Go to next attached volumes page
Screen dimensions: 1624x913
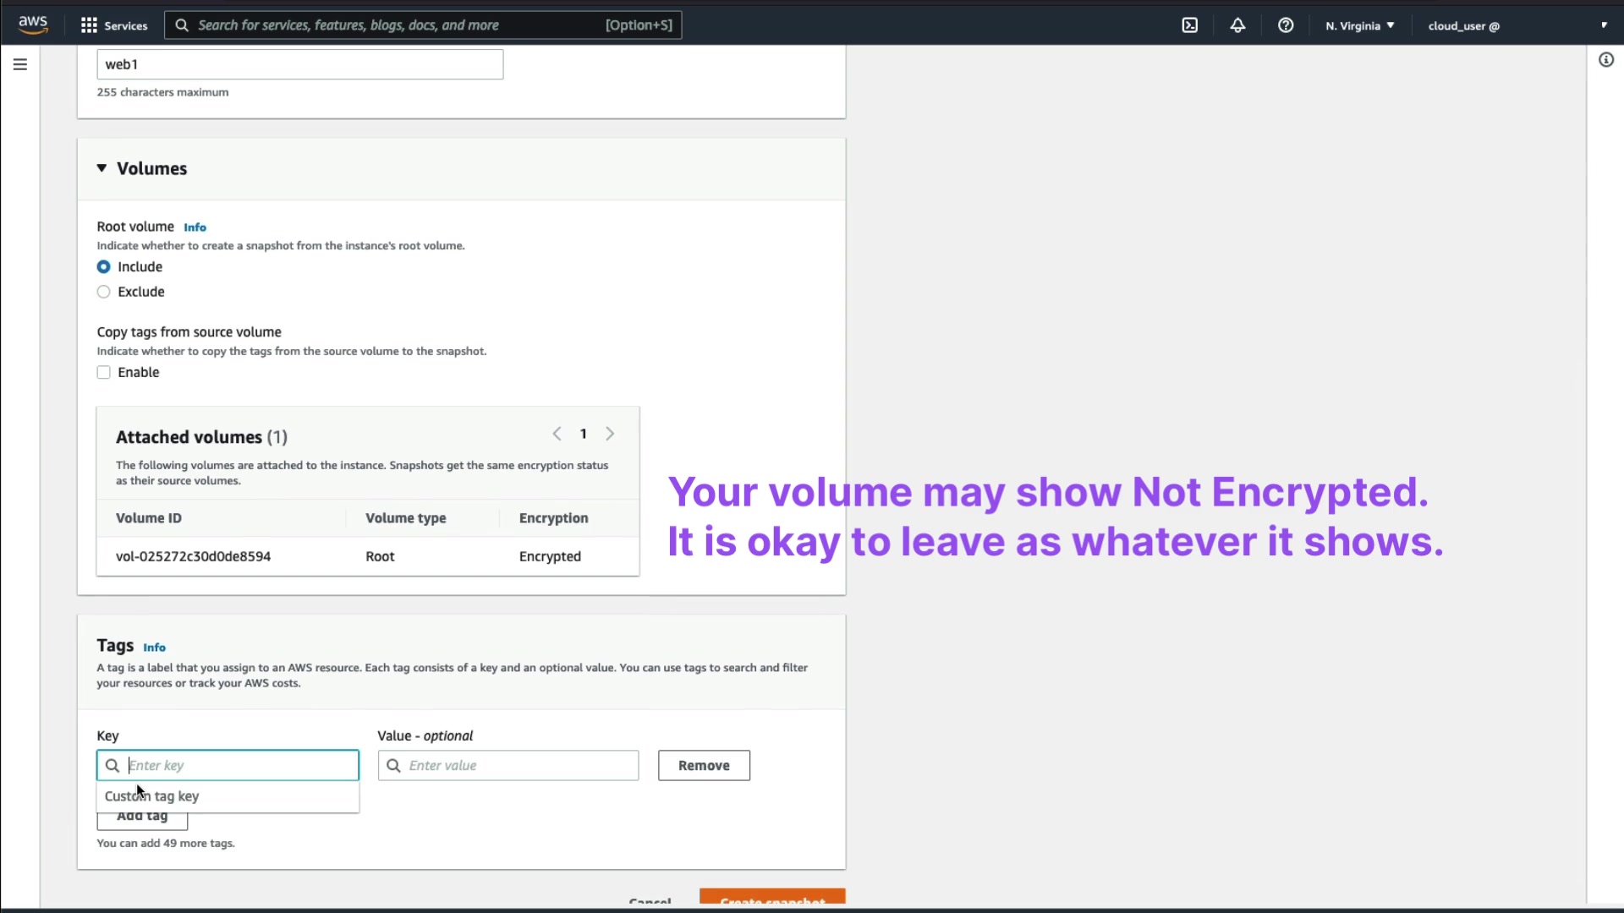[x=610, y=434]
